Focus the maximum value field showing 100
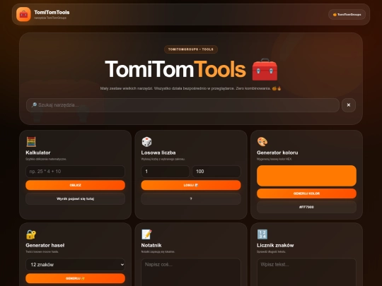382x286 pixels. pyautogui.click(x=216, y=172)
